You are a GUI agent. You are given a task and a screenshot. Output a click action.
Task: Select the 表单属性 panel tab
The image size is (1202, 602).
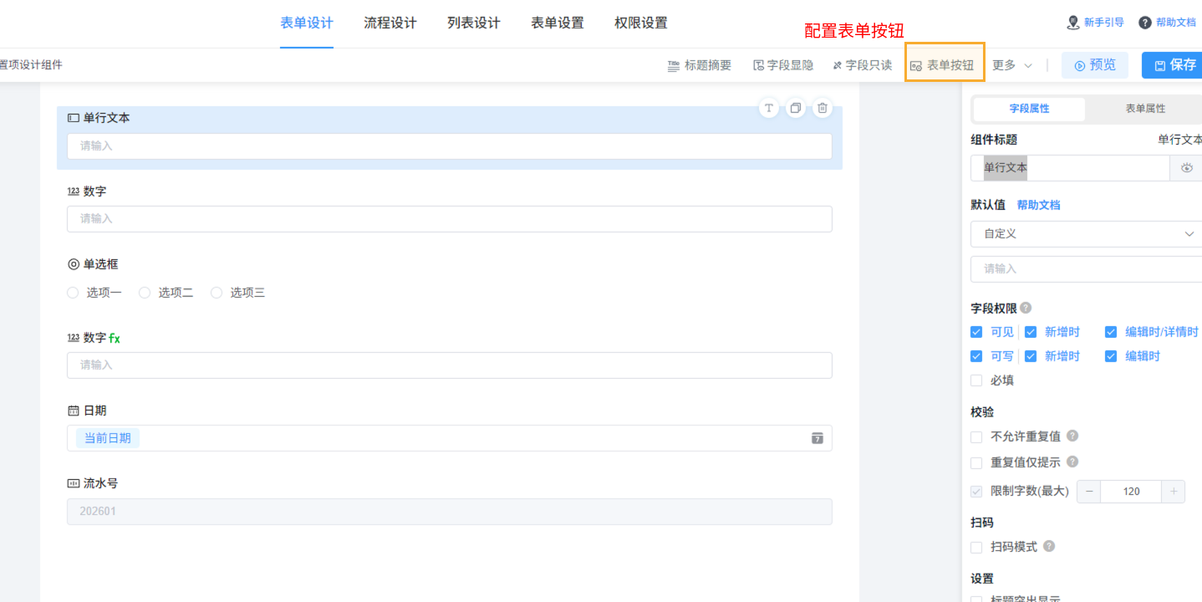coord(1145,109)
